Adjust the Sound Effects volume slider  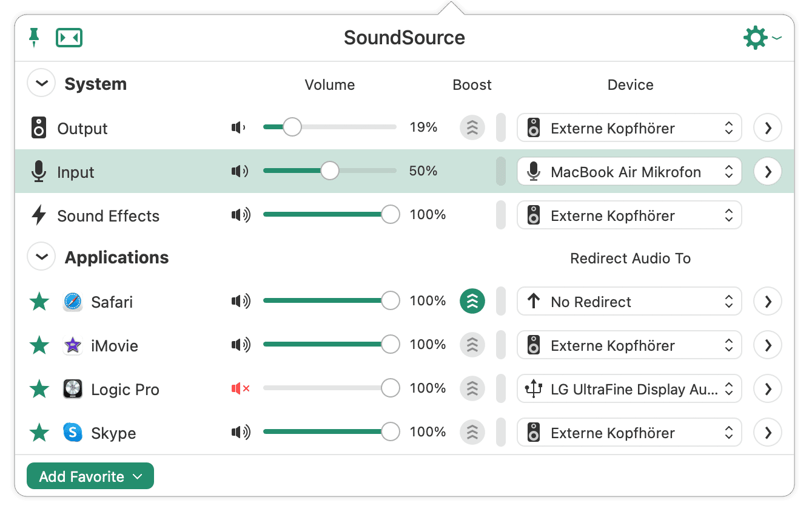click(x=331, y=214)
